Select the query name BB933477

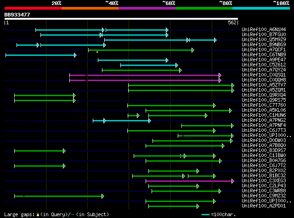(17, 15)
